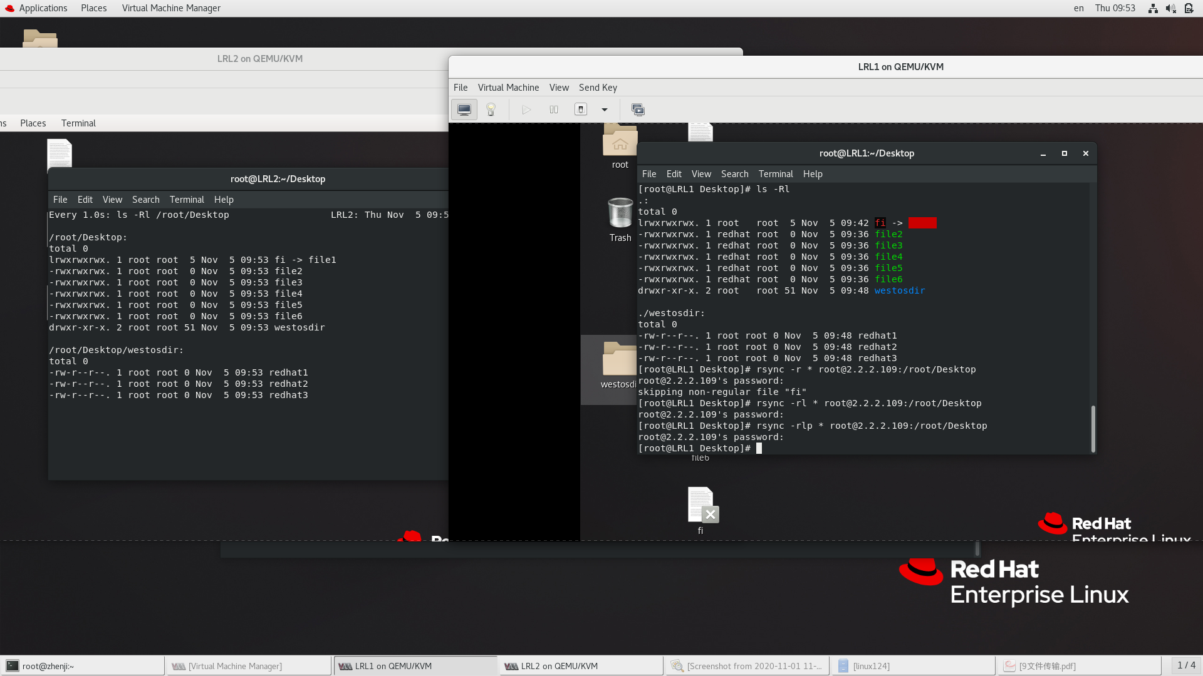The height and width of the screenshot is (676, 1203).
Task: Click the LRL1 terminal vertical scrollbar
Action: 1093,429
